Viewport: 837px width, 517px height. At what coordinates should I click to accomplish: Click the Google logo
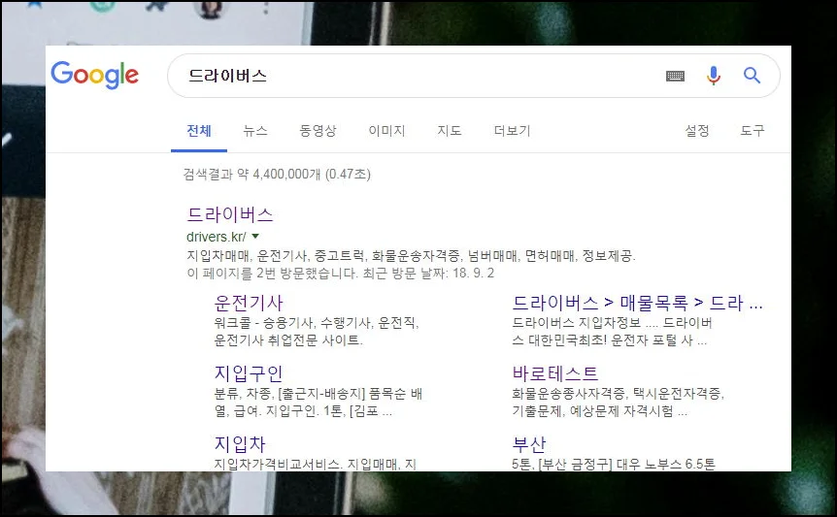point(94,75)
